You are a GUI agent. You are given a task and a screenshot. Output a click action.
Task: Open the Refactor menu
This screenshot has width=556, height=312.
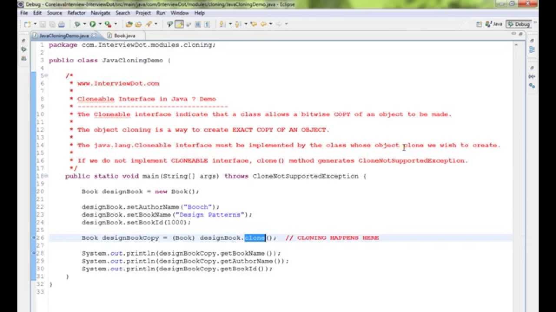coord(76,13)
